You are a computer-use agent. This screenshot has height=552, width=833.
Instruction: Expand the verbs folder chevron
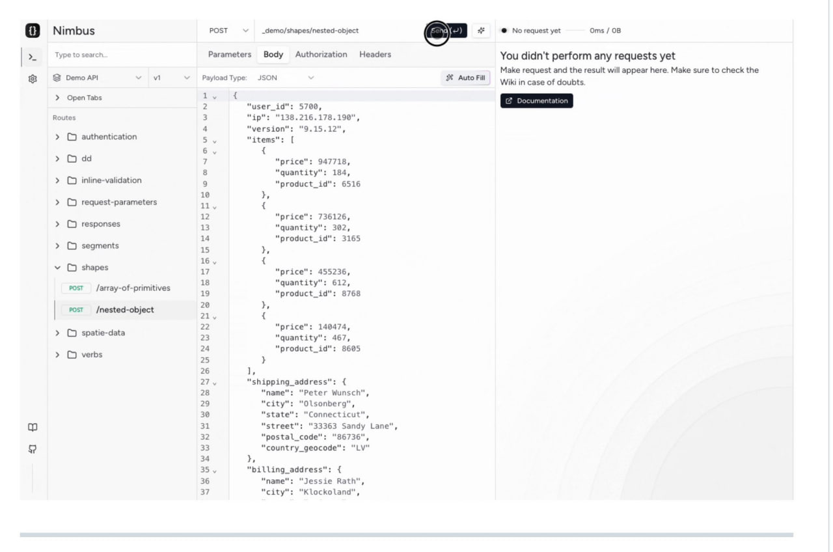tap(57, 355)
